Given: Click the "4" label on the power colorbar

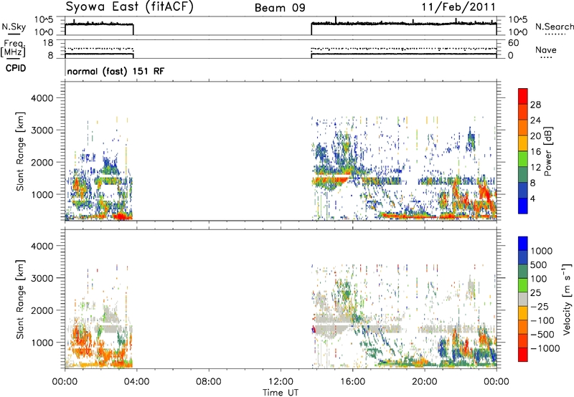Looking at the screenshot, I should pyautogui.click(x=532, y=198).
